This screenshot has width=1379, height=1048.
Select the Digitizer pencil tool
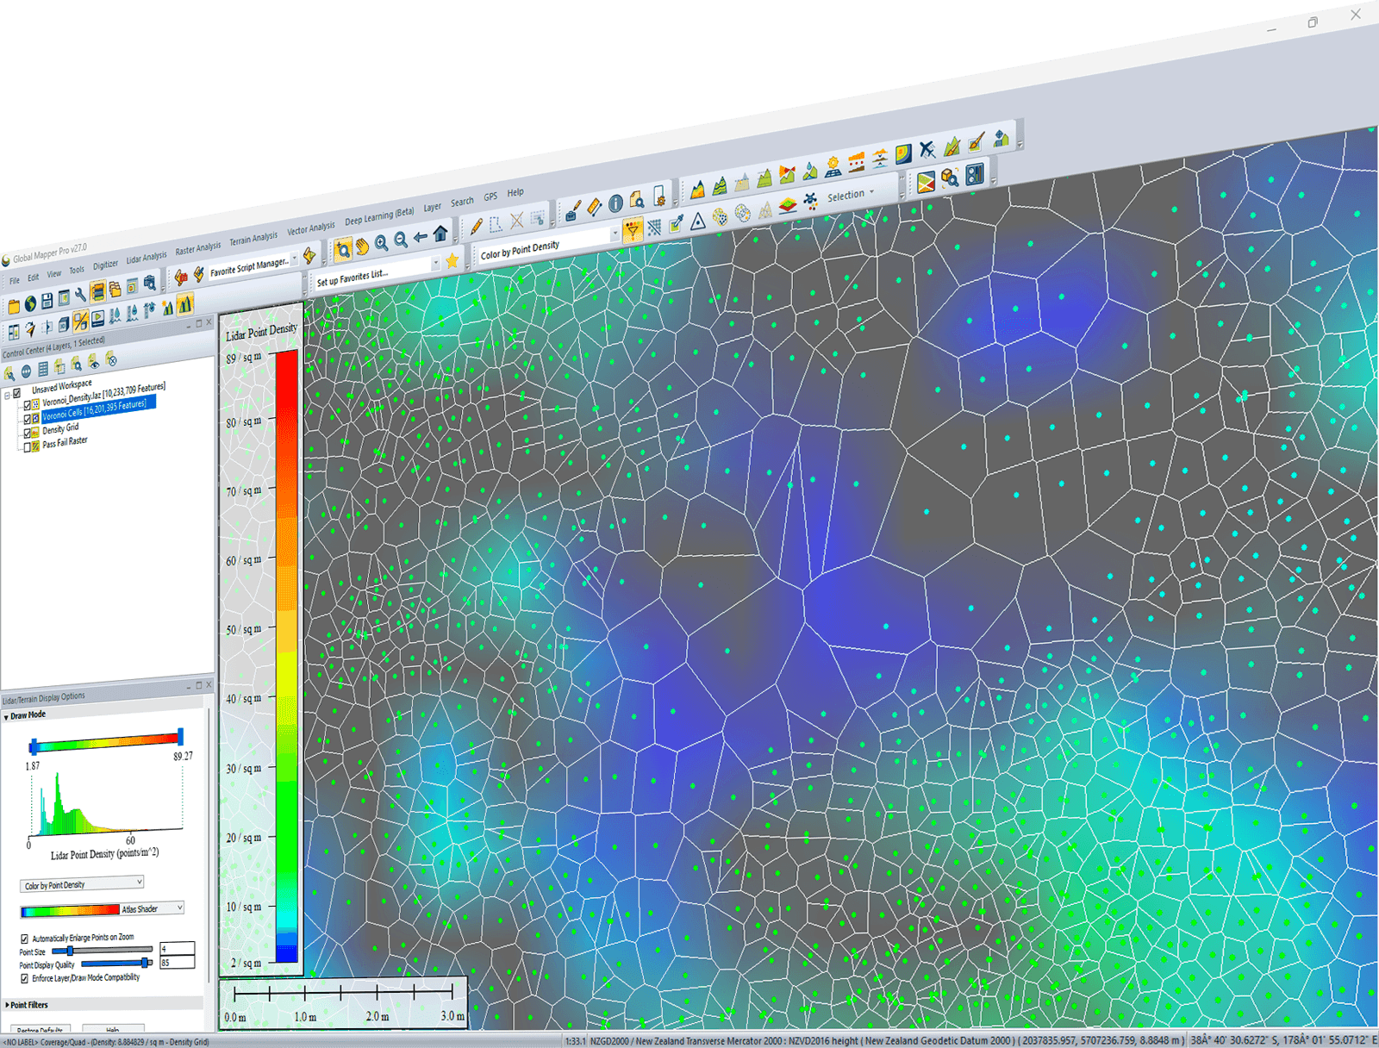476,227
